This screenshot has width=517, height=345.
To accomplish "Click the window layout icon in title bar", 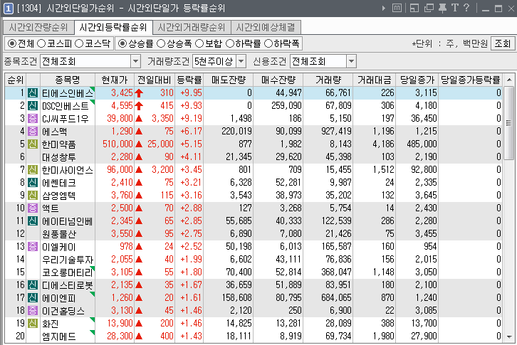I will point(414,8).
